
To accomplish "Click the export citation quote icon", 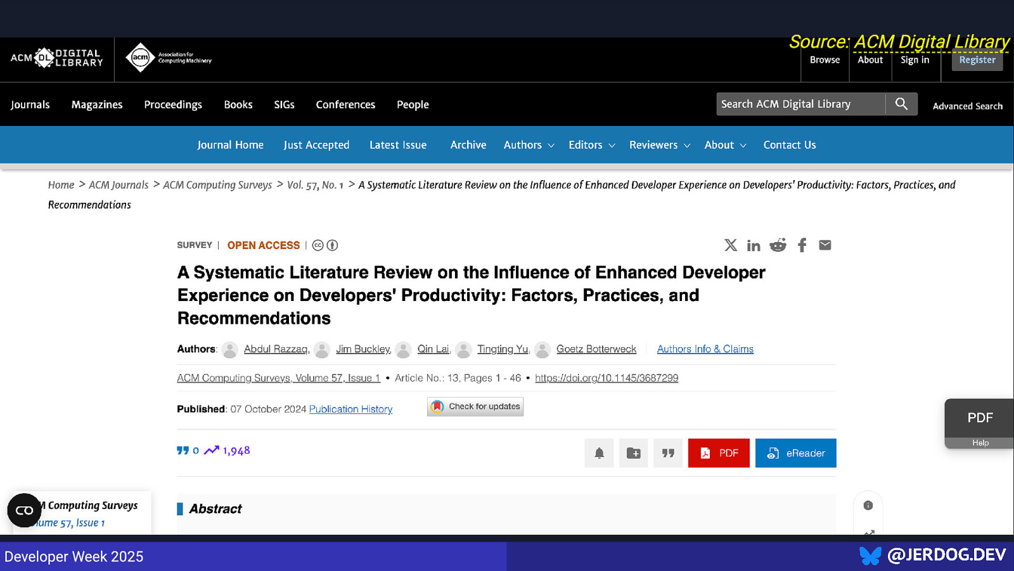I will [x=668, y=453].
